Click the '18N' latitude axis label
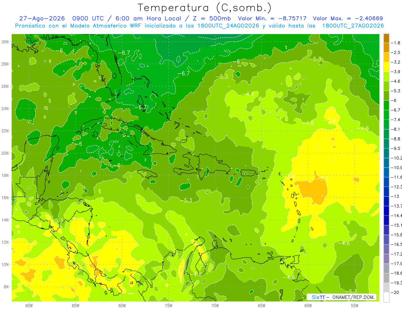Image resolution: width=402 pixels, height=310 pixels. pos(6,175)
